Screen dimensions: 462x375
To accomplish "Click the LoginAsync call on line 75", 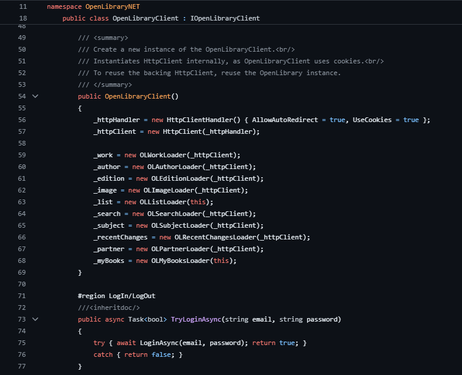I will point(159,343).
